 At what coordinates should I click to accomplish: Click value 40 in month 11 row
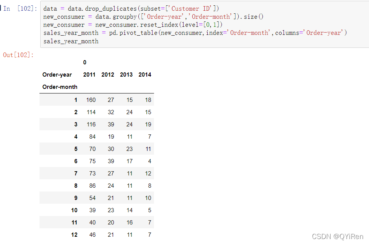(92, 222)
